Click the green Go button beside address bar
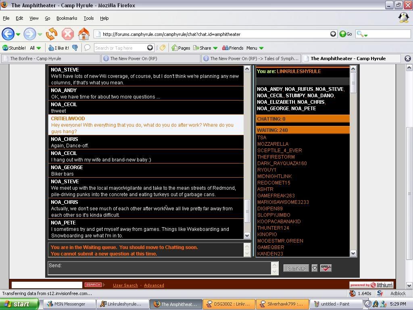The width and height of the screenshot is (413, 310). 346,34
